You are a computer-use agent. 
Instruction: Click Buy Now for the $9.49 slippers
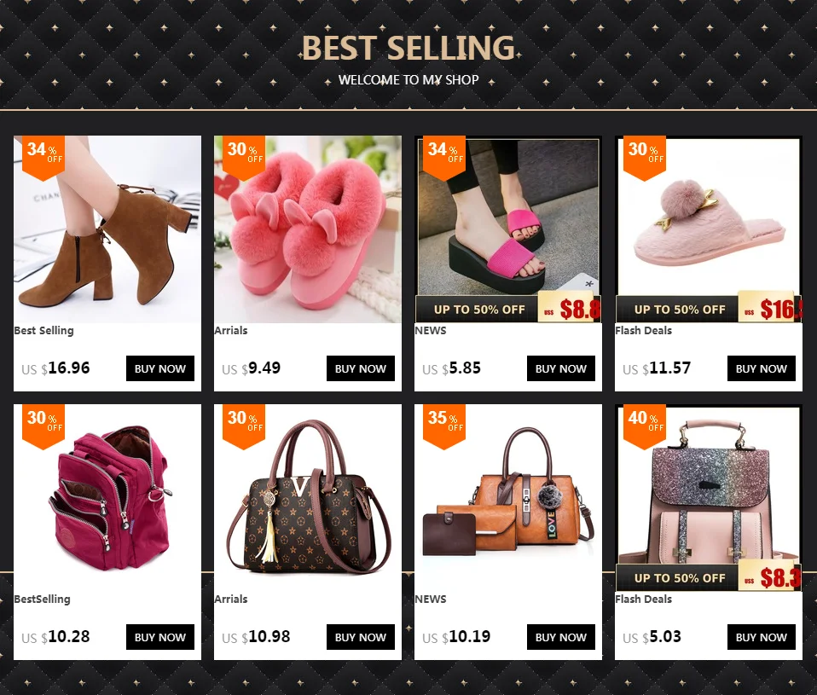pyautogui.click(x=361, y=368)
